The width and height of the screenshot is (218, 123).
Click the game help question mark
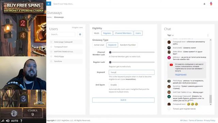click(x=21, y=121)
